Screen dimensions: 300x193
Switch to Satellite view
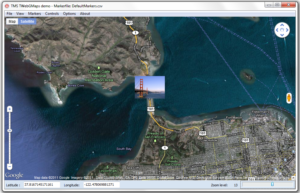27,22
